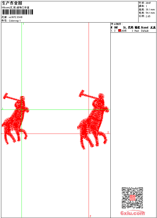Select the right polo player embroidery design
Viewport: 157px width, 218px height.
(x=93, y=120)
